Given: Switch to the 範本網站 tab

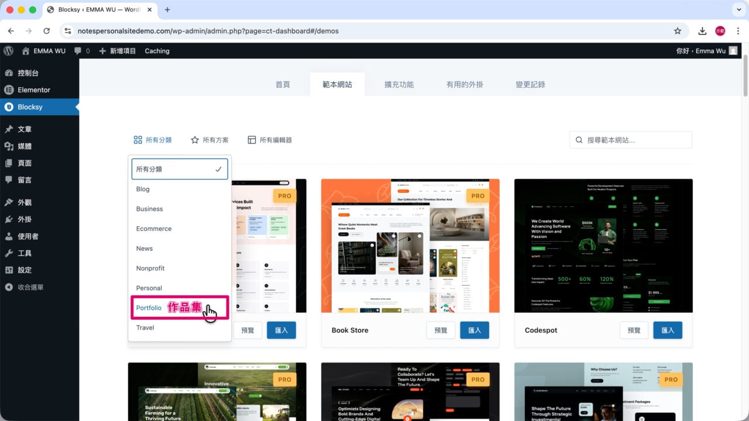Looking at the screenshot, I should (x=338, y=84).
